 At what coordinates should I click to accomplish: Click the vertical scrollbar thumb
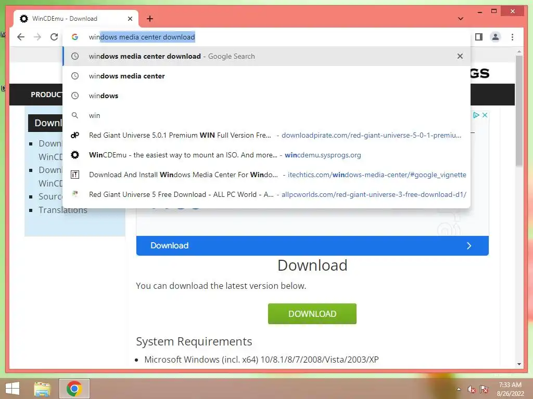pyautogui.click(x=519, y=111)
